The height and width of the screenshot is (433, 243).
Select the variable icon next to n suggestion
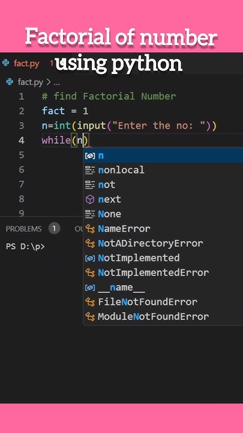click(90, 156)
